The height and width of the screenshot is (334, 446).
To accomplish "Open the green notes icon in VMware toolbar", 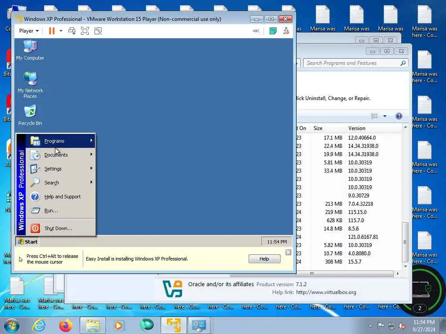I will (273, 31).
